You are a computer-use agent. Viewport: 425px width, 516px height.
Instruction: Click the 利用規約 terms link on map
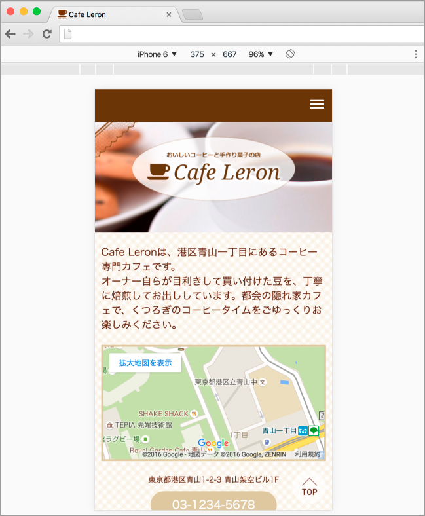(307, 454)
